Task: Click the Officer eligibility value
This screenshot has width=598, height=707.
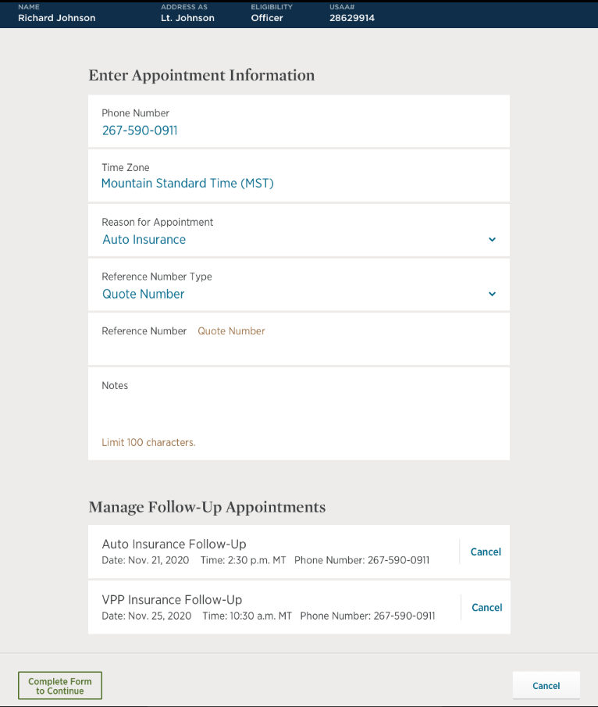Action: (x=267, y=18)
